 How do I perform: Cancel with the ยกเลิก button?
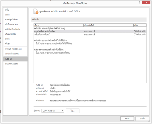point(142,119)
